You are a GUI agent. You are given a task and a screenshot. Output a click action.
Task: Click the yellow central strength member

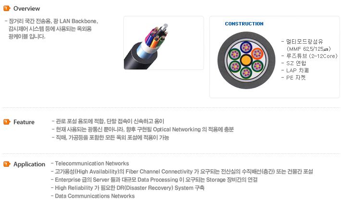246,60
